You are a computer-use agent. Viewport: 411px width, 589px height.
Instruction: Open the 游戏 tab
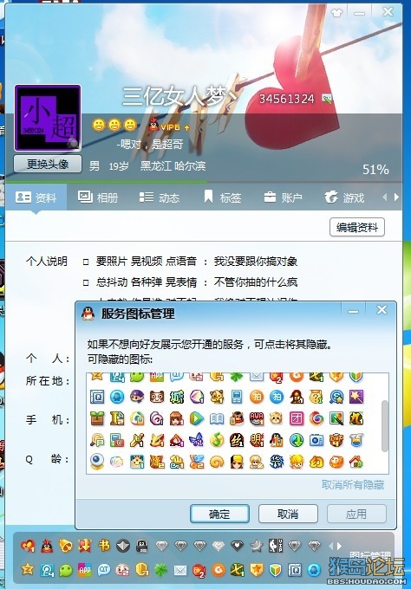pyautogui.click(x=344, y=197)
